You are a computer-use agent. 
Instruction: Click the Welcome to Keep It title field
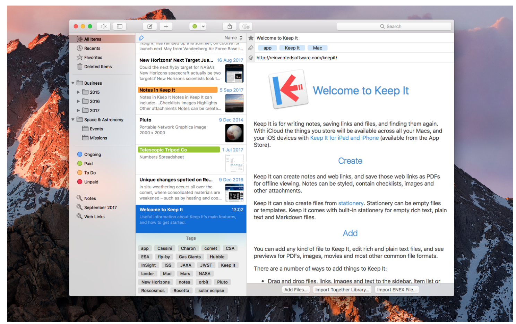[x=354, y=38]
